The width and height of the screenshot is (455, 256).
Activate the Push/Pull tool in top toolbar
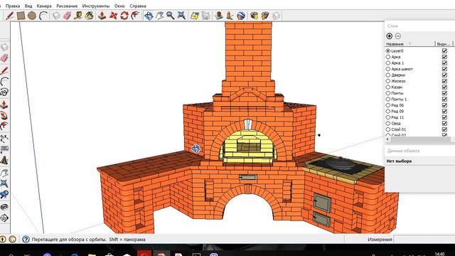click(x=102, y=16)
